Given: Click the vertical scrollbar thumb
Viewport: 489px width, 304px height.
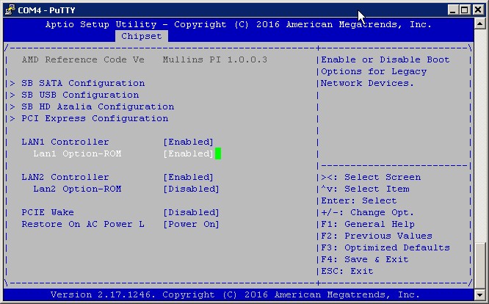Looking at the screenshot, I should pyautogui.click(x=479, y=266).
